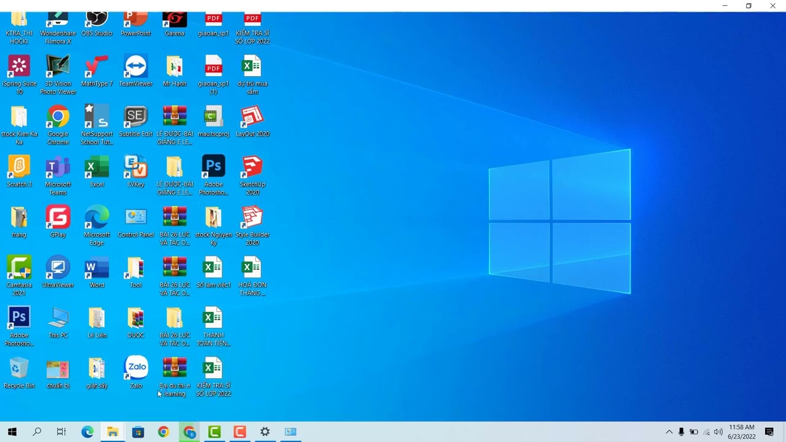Open the Garena desktop shortcut
The height and width of the screenshot is (442, 786).
[x=174, y=25]
